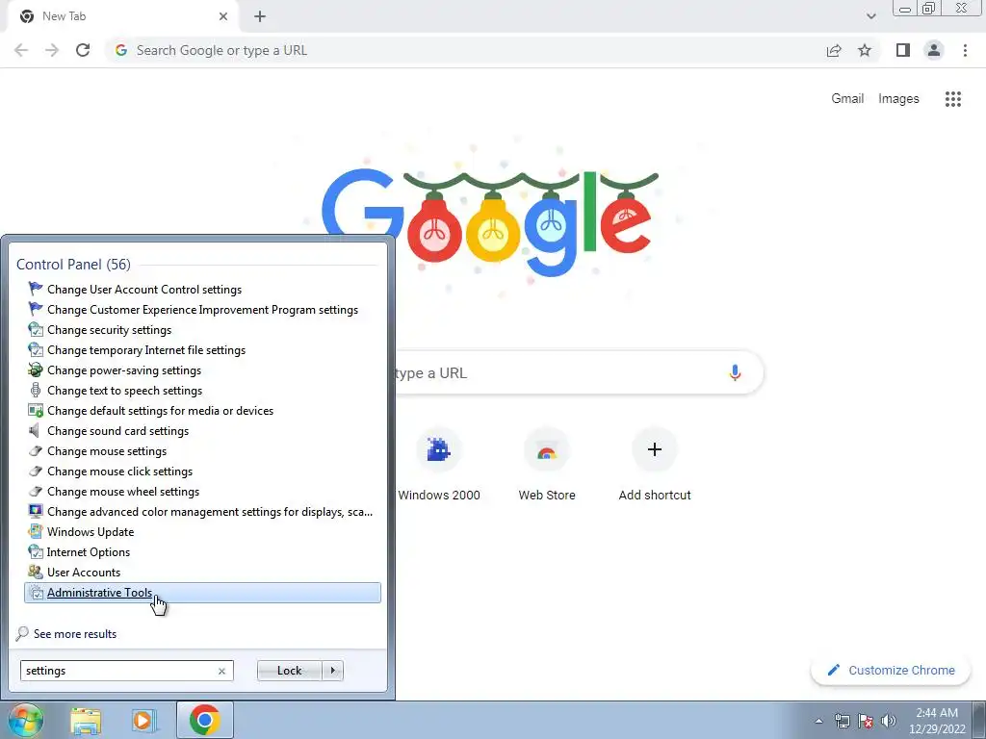Clear the settings search box
This screenshot has height=739, width=986.
[x=221, y=671]
